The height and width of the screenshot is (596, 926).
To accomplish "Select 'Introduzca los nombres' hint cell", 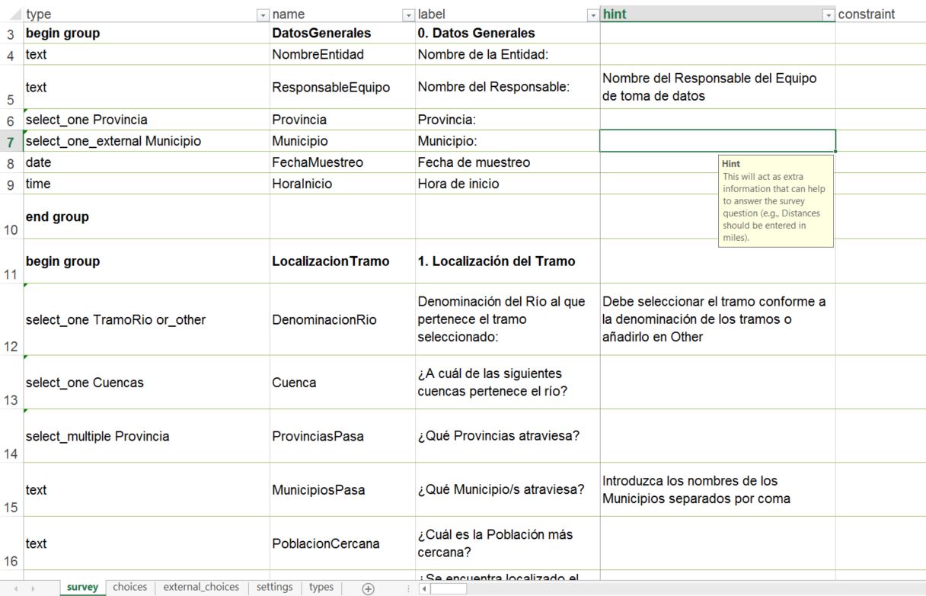I will coord(717,490).
